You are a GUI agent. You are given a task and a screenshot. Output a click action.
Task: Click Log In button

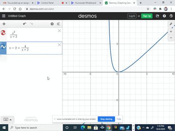click(x=132, y=16)
